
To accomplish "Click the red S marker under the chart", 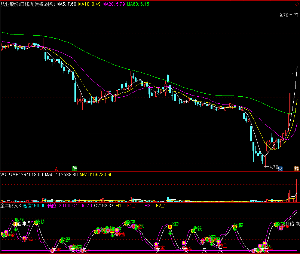I will click(x=56, y=169).
